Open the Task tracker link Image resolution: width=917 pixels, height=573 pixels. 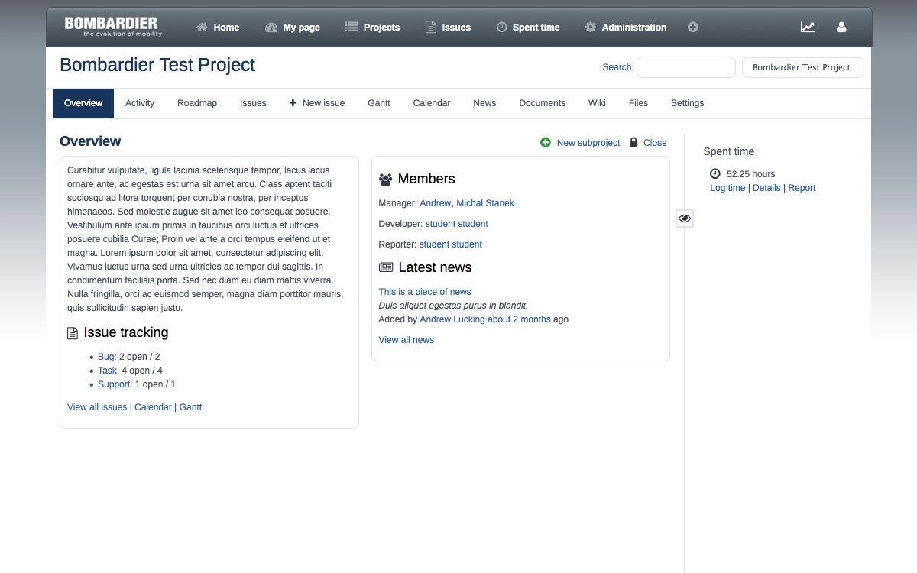coord(109,371)
